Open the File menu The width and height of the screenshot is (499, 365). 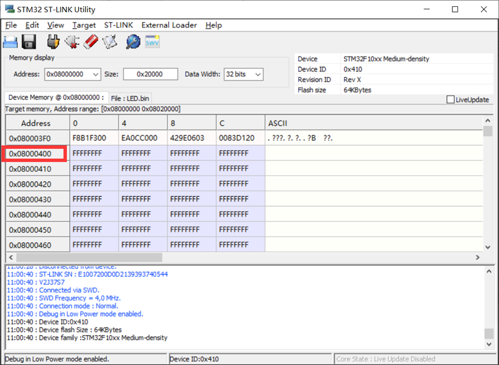(x=11, y=25)
